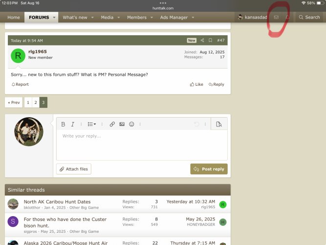Go to page 2 of the thread

pos(36,102)
